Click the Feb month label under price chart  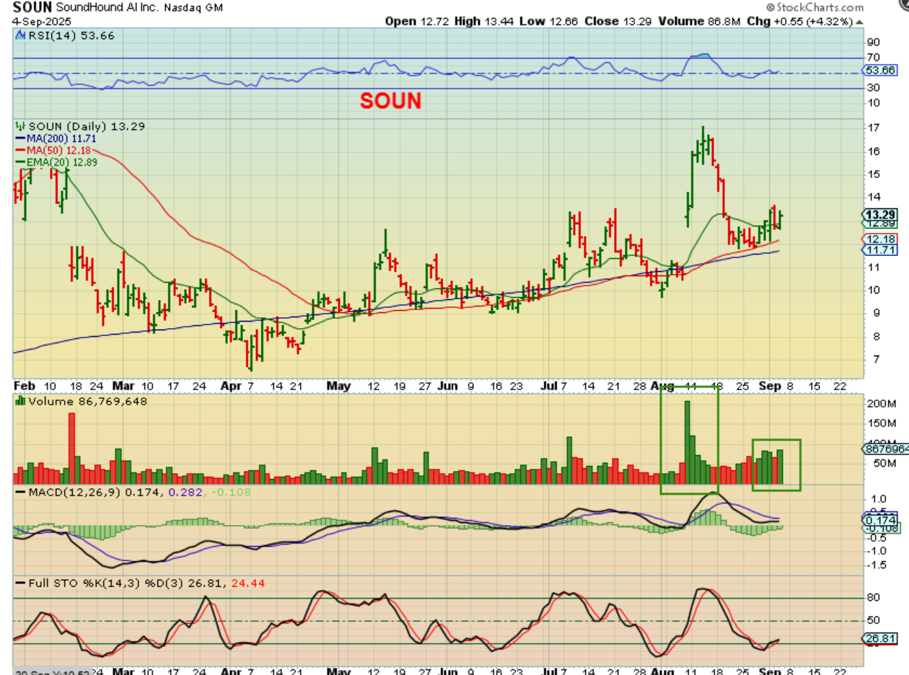[x=24, y=386]
